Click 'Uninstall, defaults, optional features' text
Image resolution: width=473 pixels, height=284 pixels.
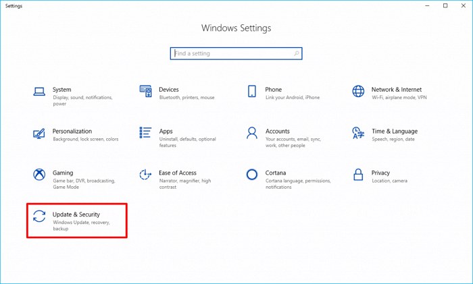pos(188,142)
